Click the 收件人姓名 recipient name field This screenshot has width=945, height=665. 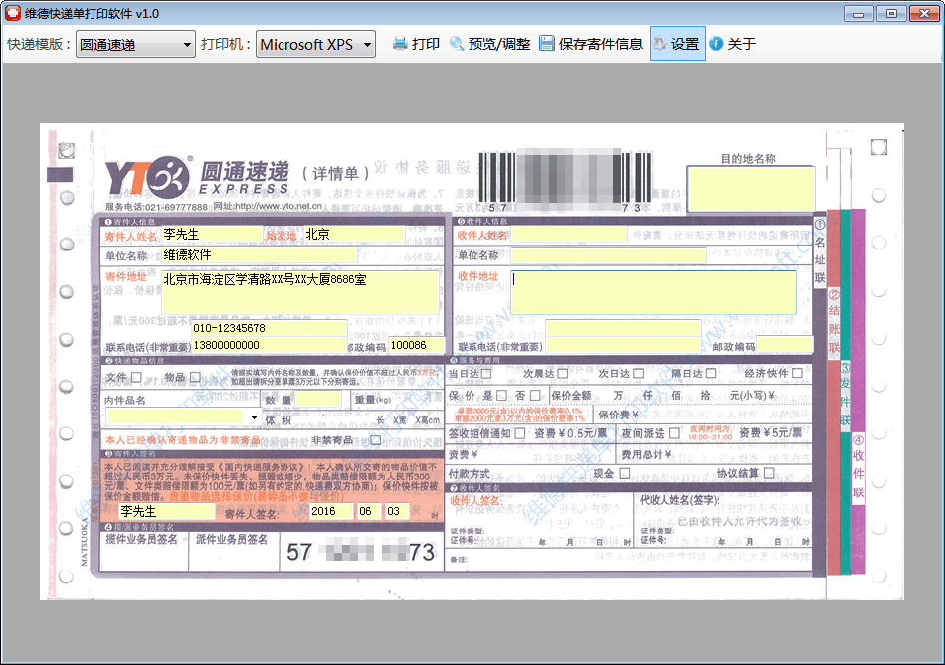click(x=569, y=234)
